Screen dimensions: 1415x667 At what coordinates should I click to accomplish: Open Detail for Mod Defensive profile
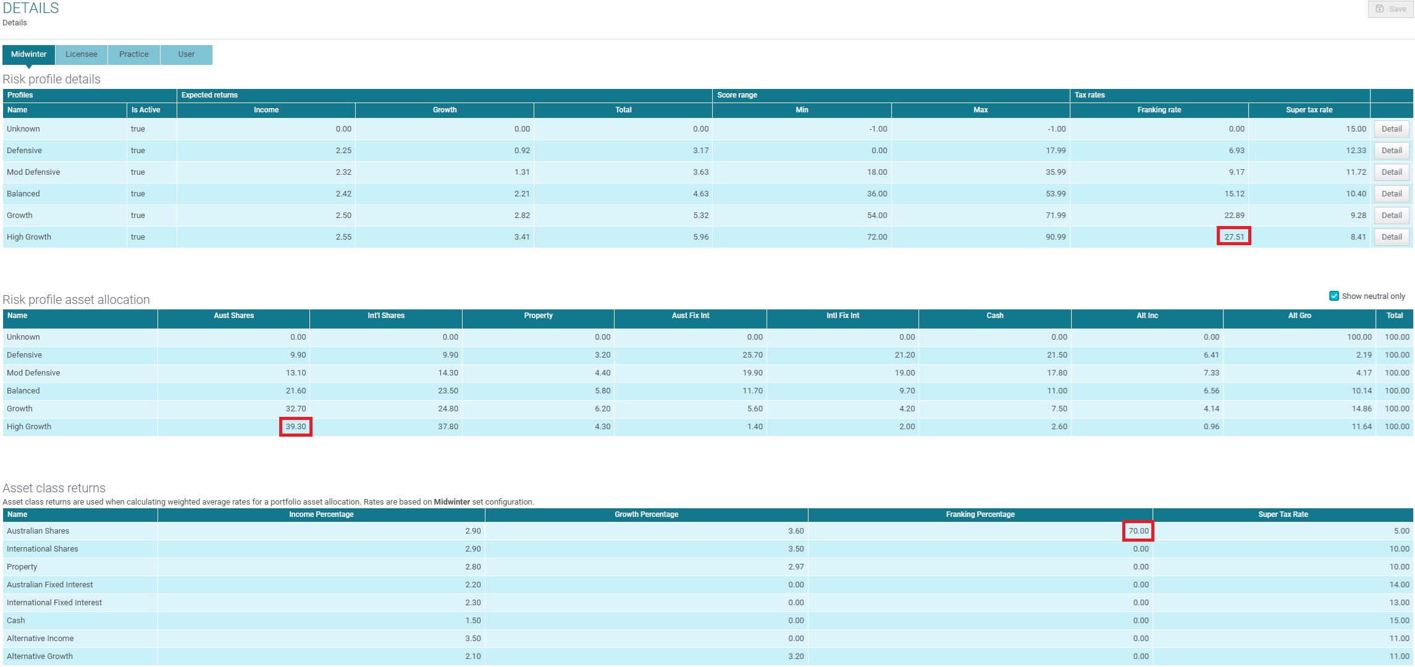pyautogui.click(x=1392, y=172)
